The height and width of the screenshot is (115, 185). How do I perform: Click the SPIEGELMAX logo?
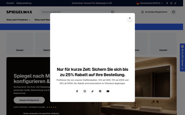(19, 12)
